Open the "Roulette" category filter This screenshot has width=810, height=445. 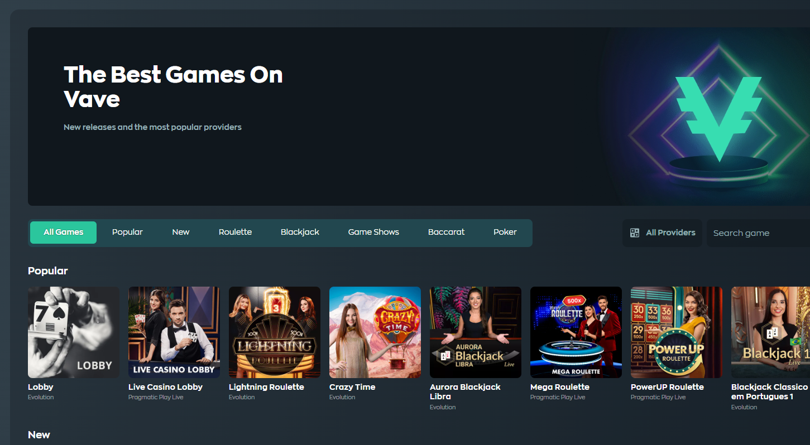(235, 232)
